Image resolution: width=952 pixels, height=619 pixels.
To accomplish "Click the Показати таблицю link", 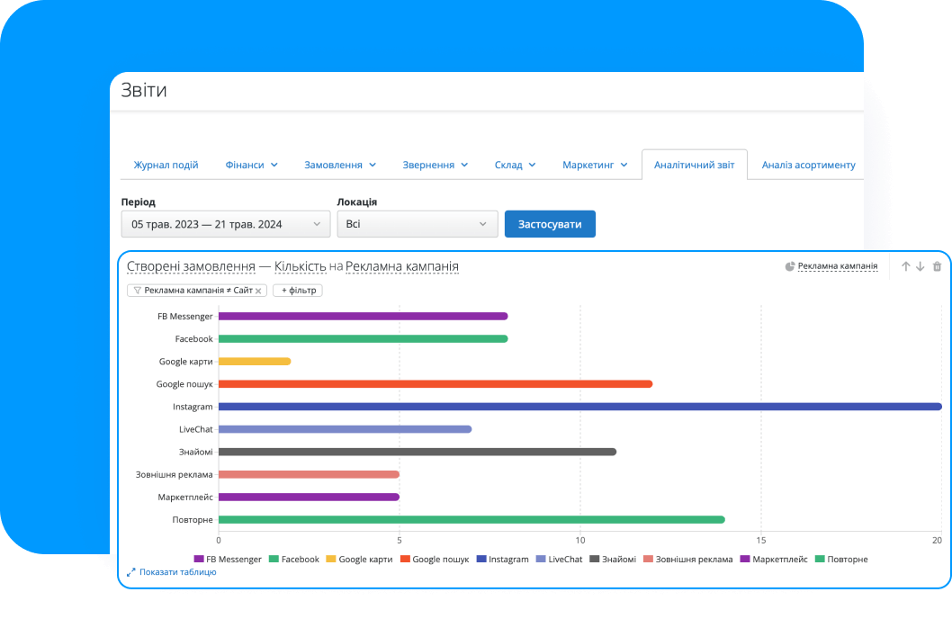I will pyautogui.click(x=177, y=571).
